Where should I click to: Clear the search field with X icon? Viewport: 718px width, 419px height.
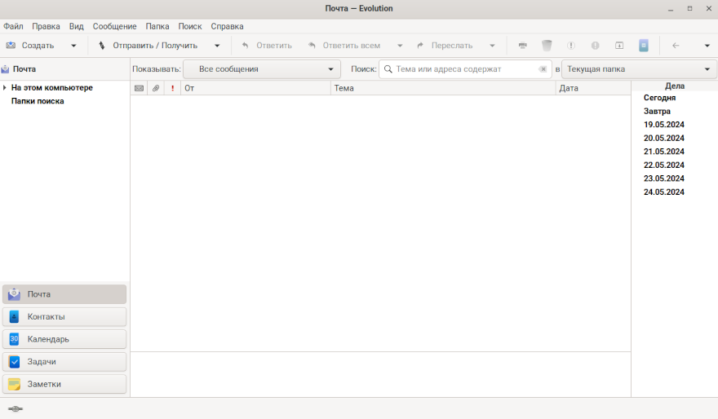coord(543,69)
